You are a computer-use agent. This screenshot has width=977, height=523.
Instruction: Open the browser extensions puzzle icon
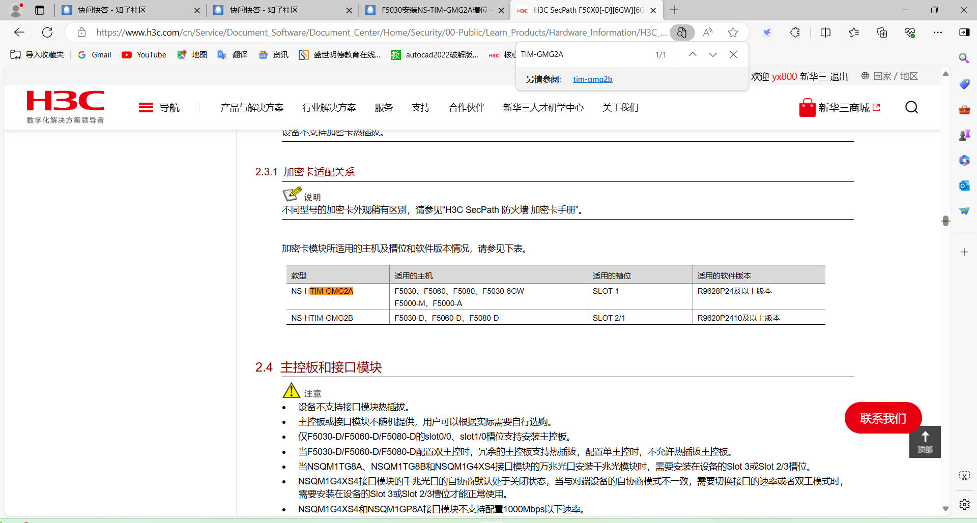[x=795, y=33]
